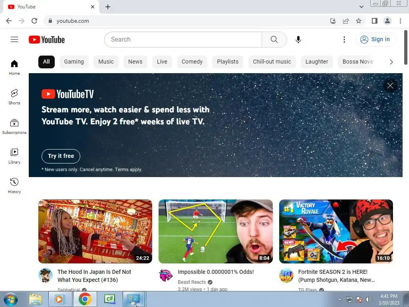Reload the youtube.com page
The width and height of the screenshot is (409, 307).
(34, 21)
